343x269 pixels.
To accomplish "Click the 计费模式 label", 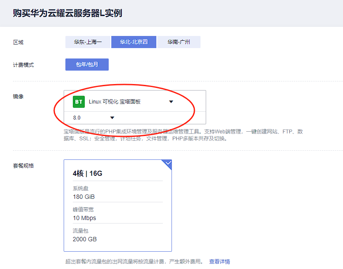I will 23,65.
